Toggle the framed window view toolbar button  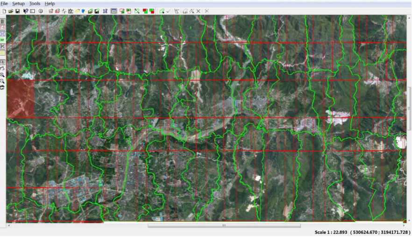(x=114, y=11)
